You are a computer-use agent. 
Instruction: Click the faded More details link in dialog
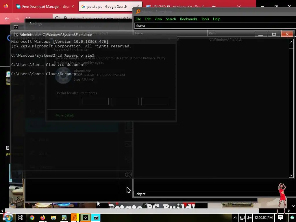[65, 115]
